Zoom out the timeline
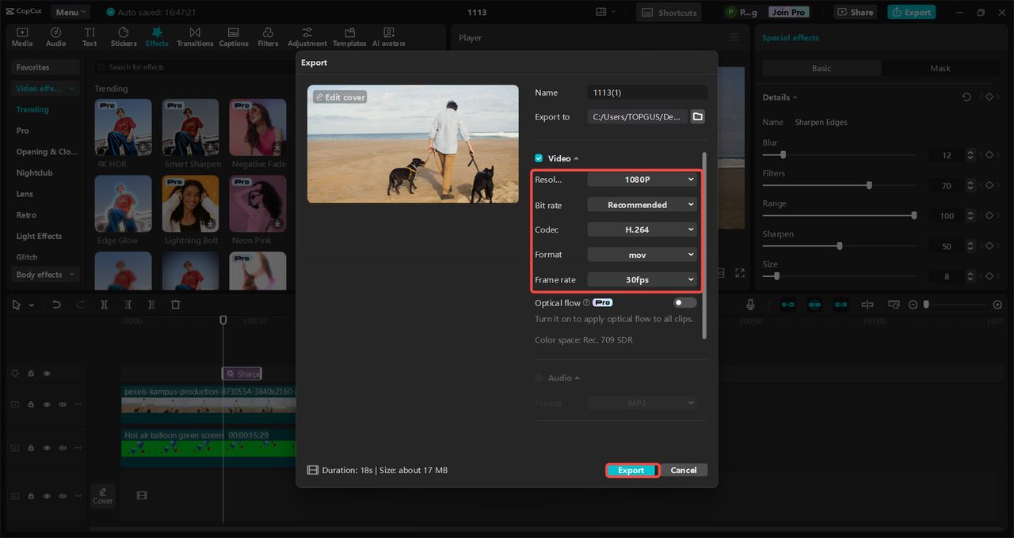The width and height of the screenshot is (1014, 538). [913, 305]
